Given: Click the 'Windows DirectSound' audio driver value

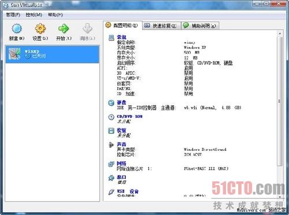Looking at the screenshot, I should 205,150.
